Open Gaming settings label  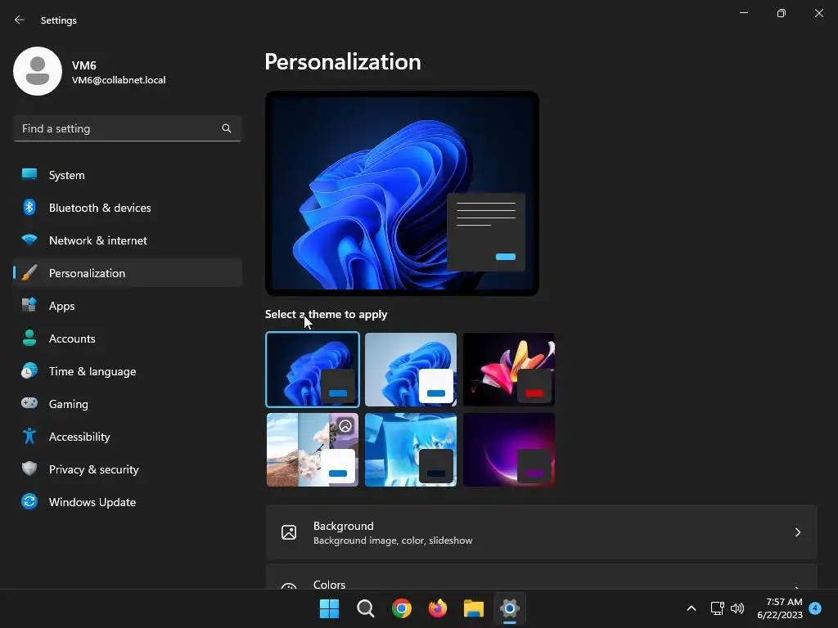[x=69, y=404]
